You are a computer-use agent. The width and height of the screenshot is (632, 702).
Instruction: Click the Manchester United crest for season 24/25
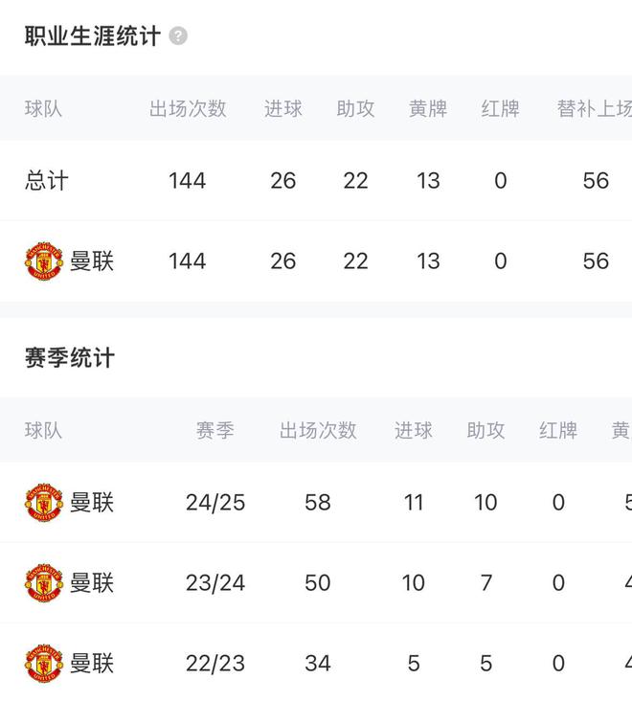pyautogui.click(x=43, y=502)
